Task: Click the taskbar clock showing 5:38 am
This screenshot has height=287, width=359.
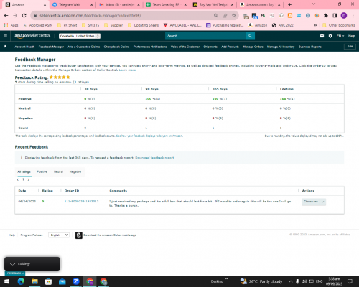Action: coord(334,281)
